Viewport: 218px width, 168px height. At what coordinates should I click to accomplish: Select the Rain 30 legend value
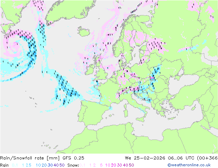pos(50,165)
